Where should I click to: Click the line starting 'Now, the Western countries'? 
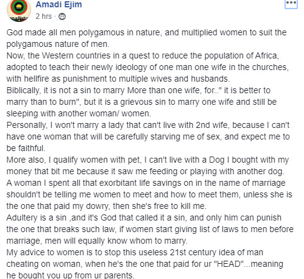click(x=143, y=55)
